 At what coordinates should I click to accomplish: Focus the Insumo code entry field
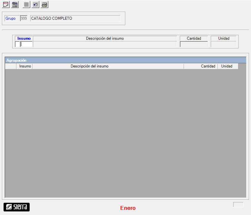pyautogui.click(x=26, y=44)
